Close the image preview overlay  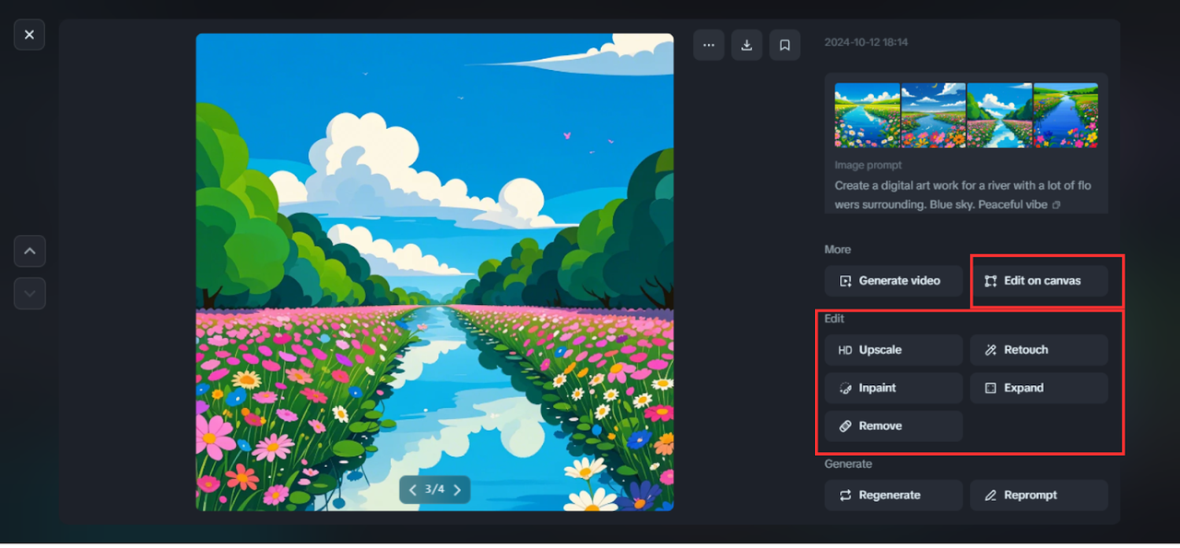pyautogui.click(x=29, y=34)
